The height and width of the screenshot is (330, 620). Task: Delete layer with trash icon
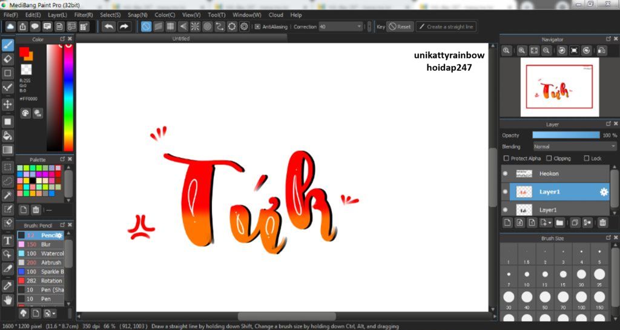click(602, 223)
